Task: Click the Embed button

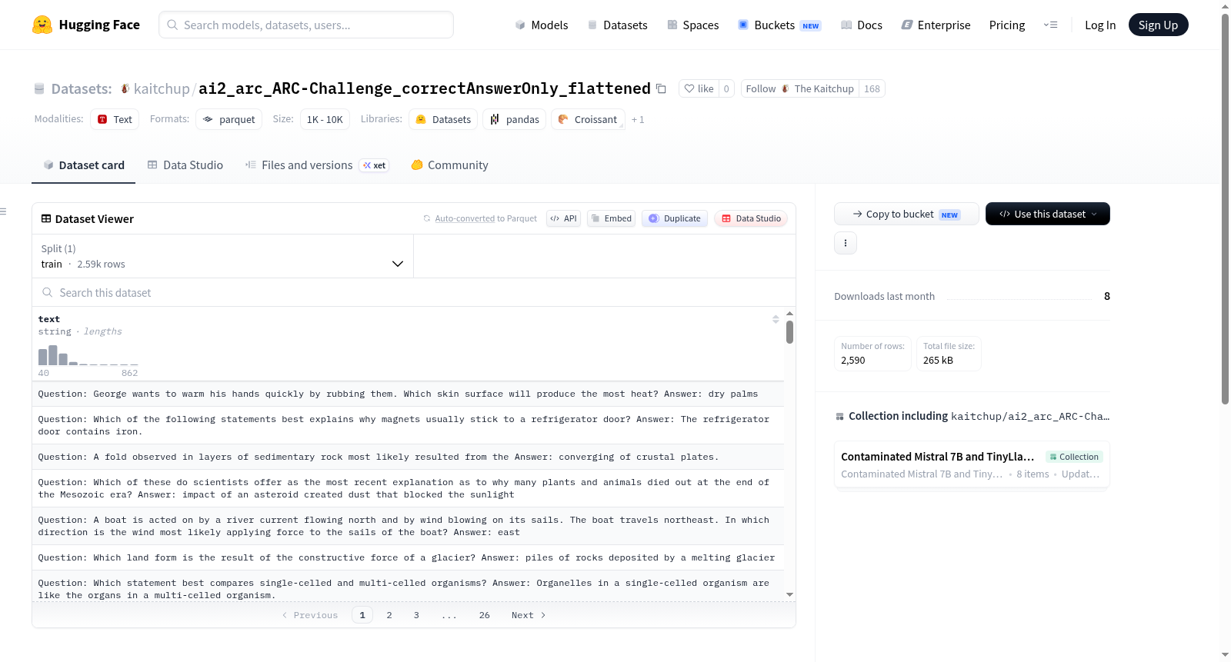Action: point(612,218)
